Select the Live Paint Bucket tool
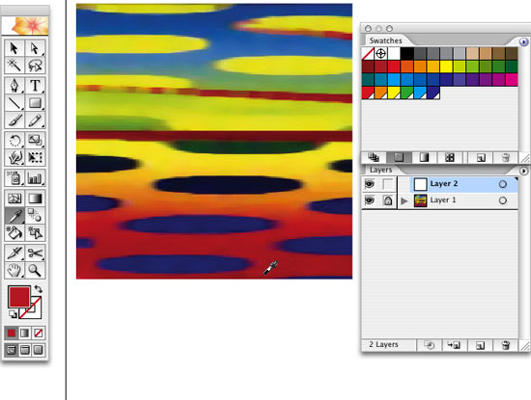 click(14, 233)
